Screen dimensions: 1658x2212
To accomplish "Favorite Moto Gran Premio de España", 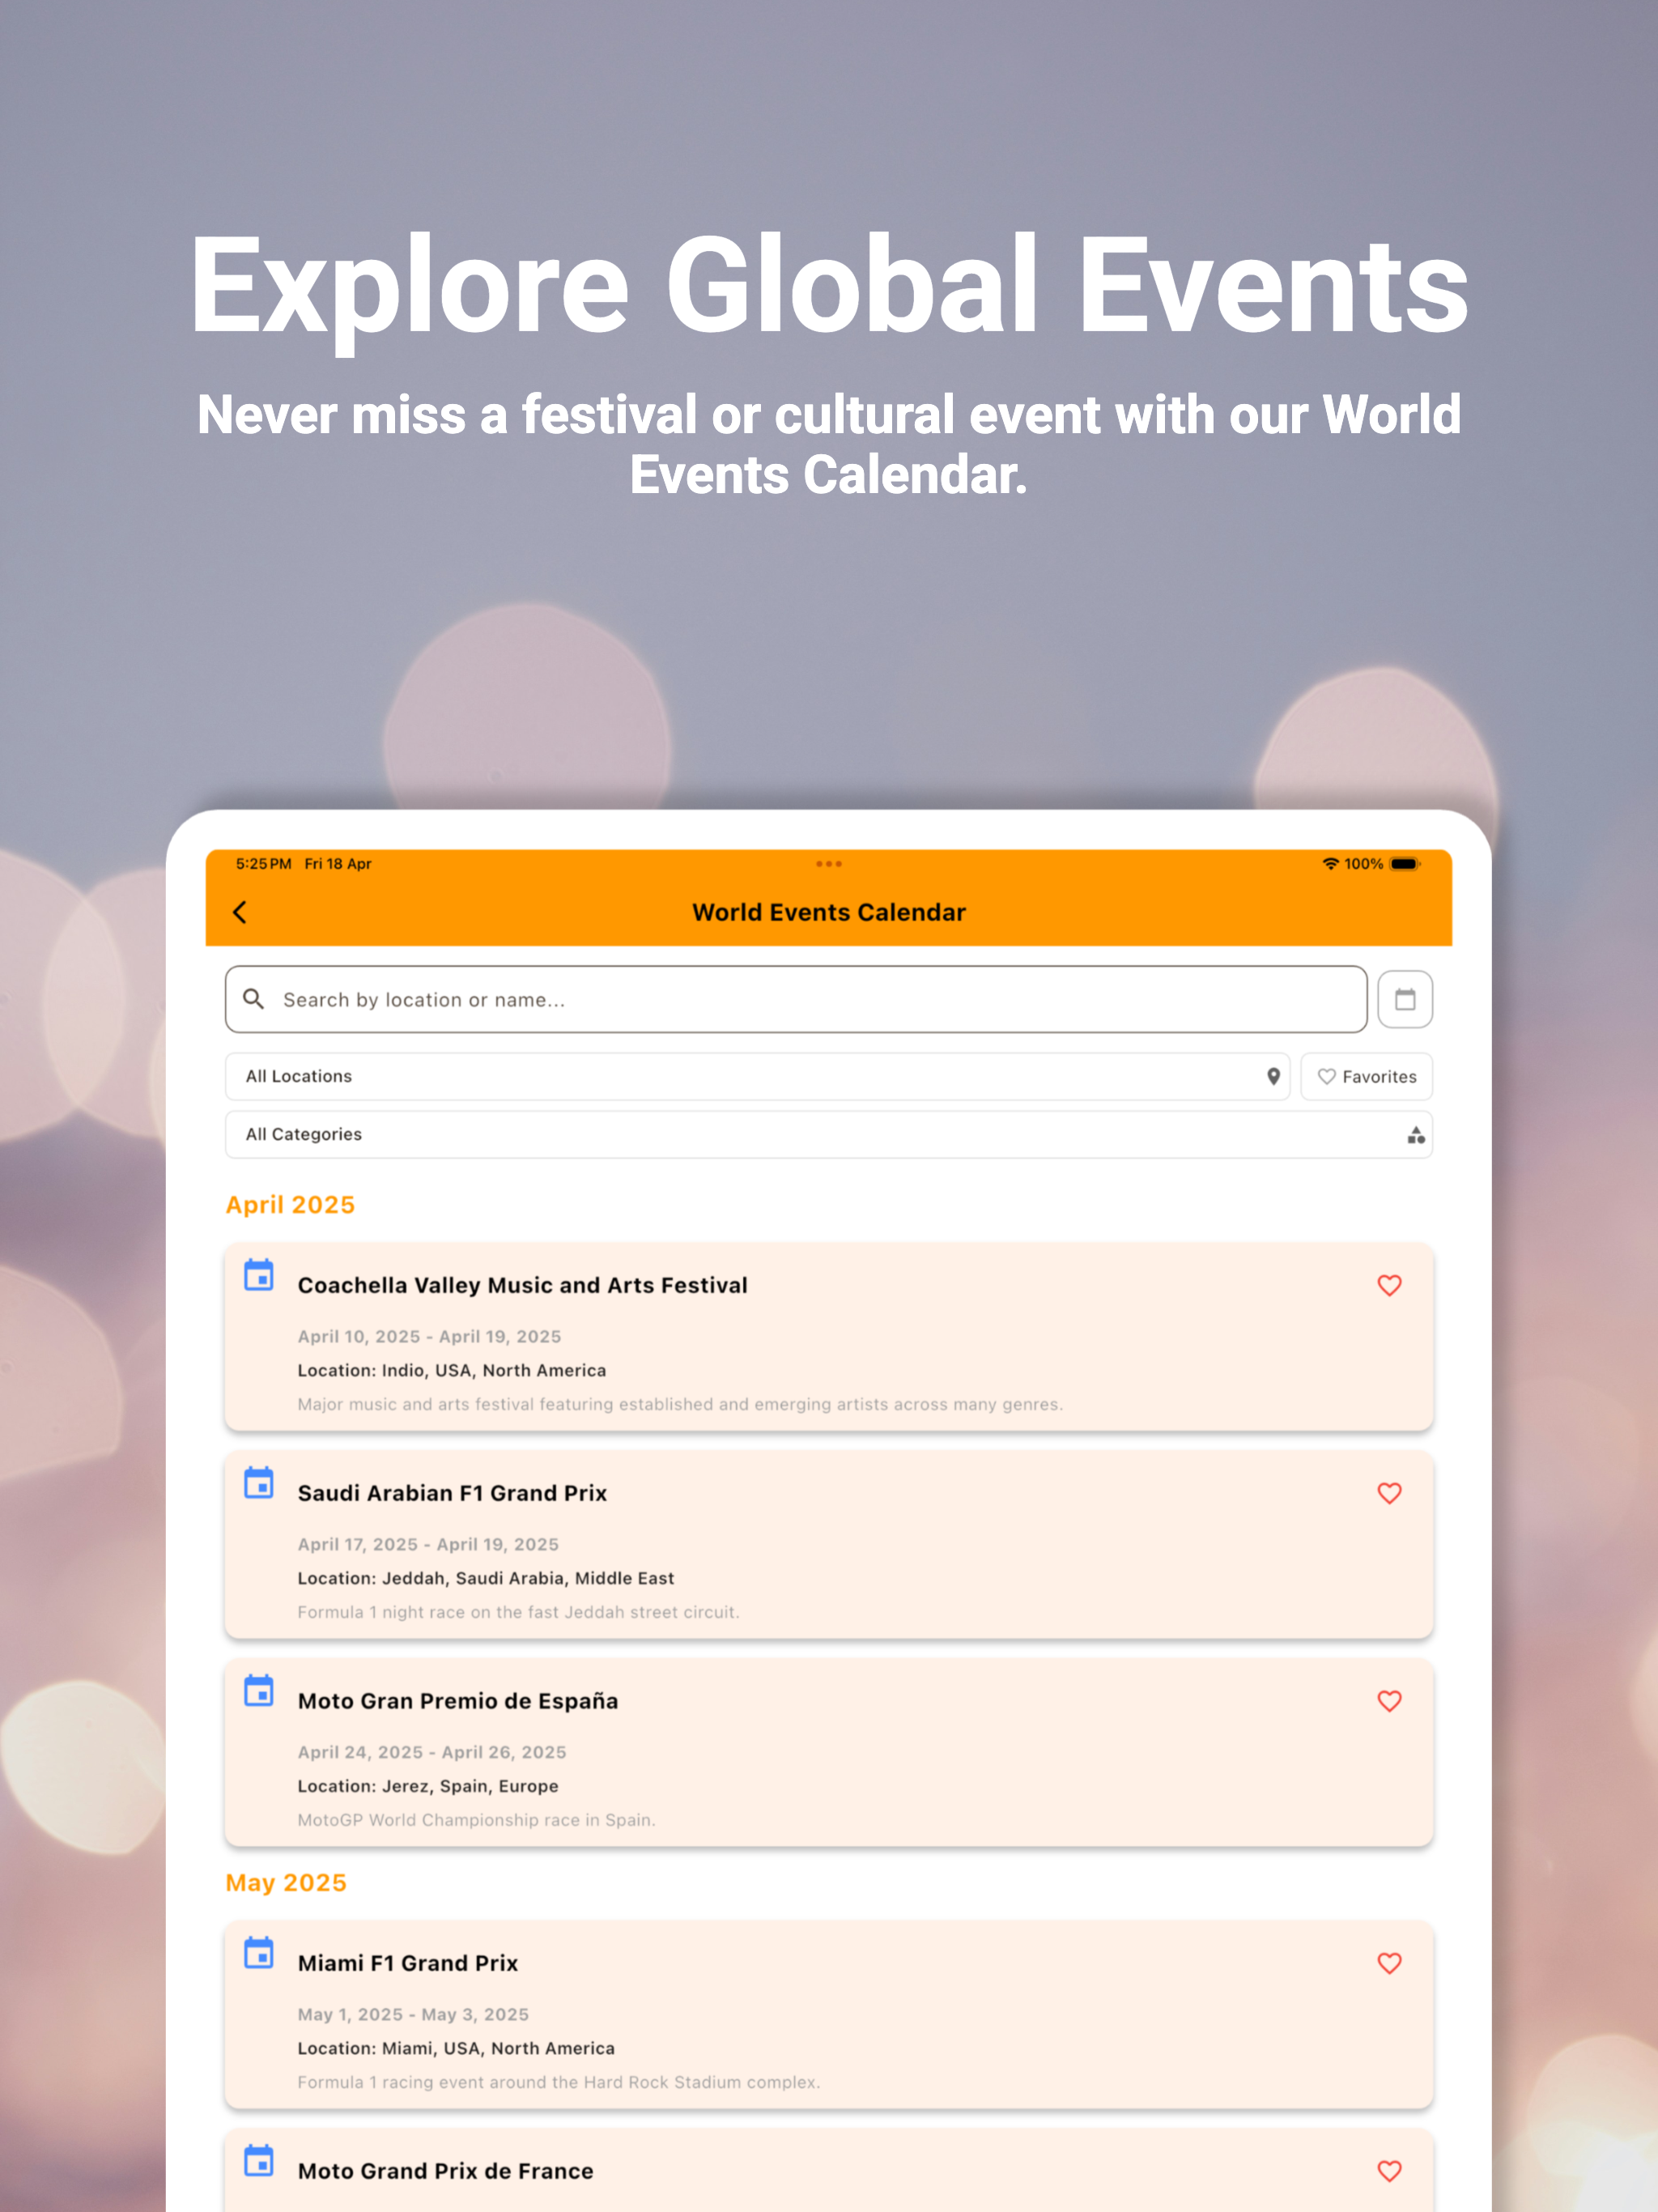I will coord(1389,1701).
